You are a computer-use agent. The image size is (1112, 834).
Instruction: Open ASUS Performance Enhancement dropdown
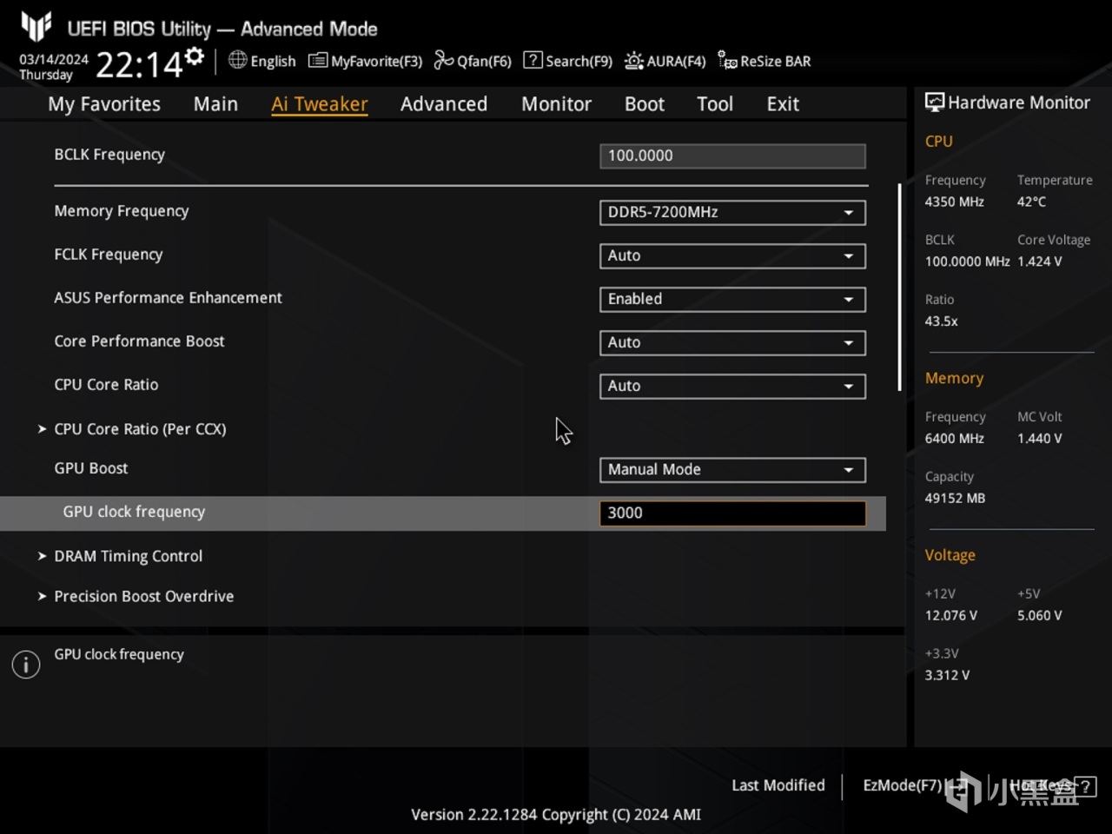732,300
